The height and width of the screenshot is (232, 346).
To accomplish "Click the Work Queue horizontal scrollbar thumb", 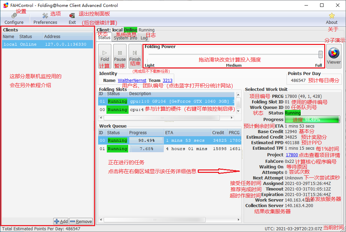I will [x=155, y=220].
